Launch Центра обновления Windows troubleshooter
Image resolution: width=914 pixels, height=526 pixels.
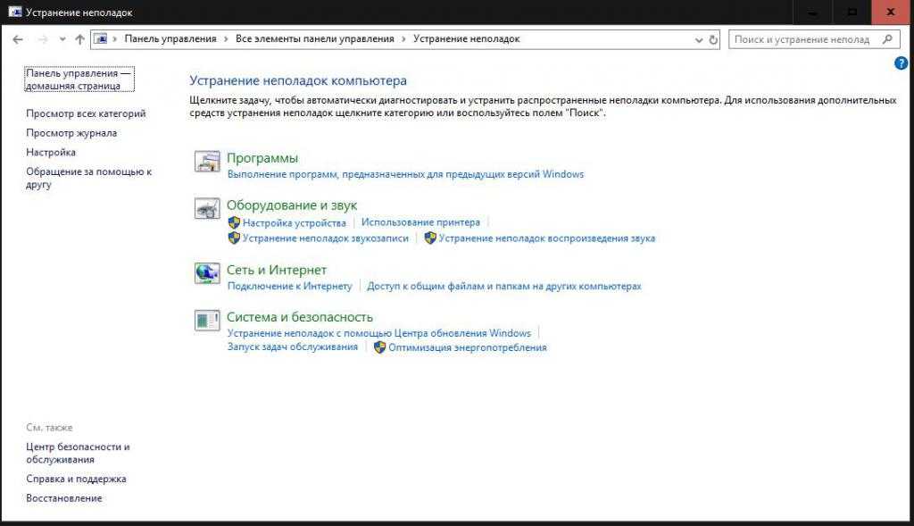click(378, 334)
